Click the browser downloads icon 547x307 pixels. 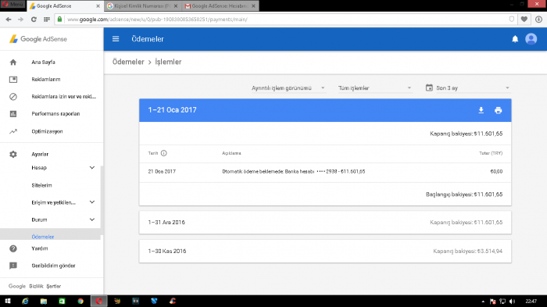(x=538, y=20)
